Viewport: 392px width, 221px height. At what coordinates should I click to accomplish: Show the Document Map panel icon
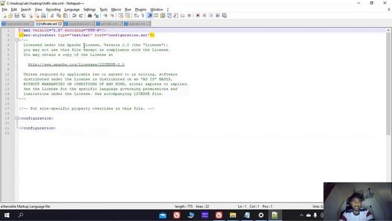click(x=162, y=15)
